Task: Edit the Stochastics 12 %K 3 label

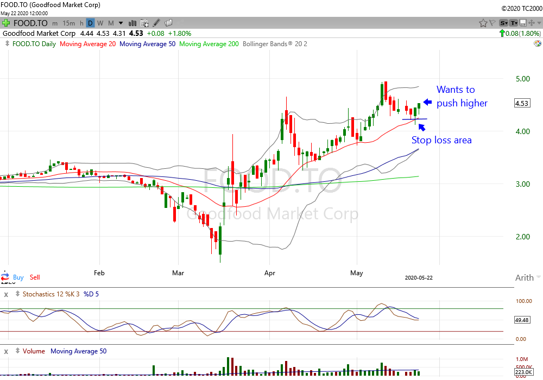Action: point(51,294)
